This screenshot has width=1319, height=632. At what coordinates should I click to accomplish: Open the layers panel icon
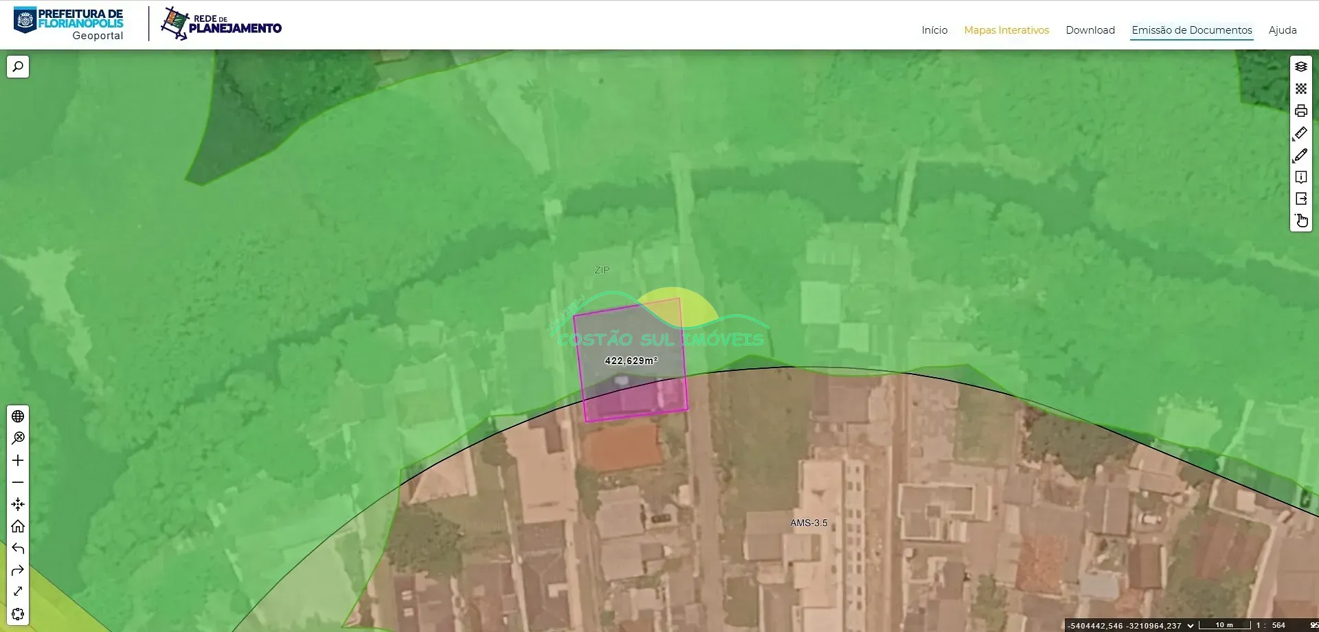pyautogui.click(x=1301, y=67)
